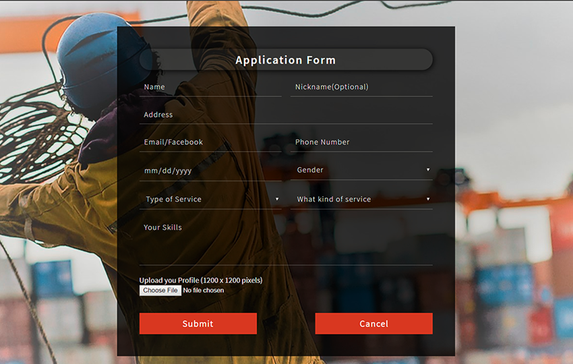Cancel the application form
Viewport: 573px width, 364px height.
point(373,324)
